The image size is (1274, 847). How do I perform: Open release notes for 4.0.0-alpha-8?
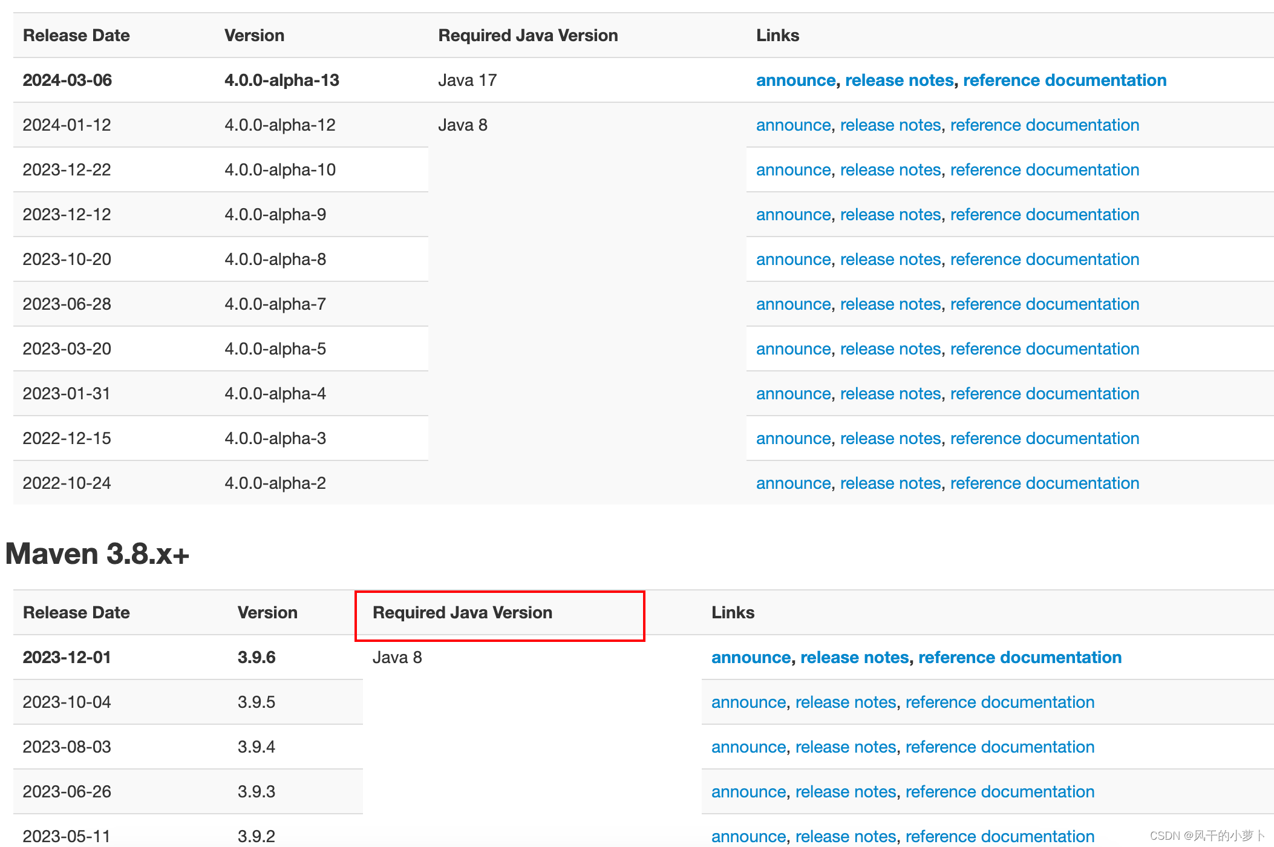pyautogui.click(x=890, y=259)
